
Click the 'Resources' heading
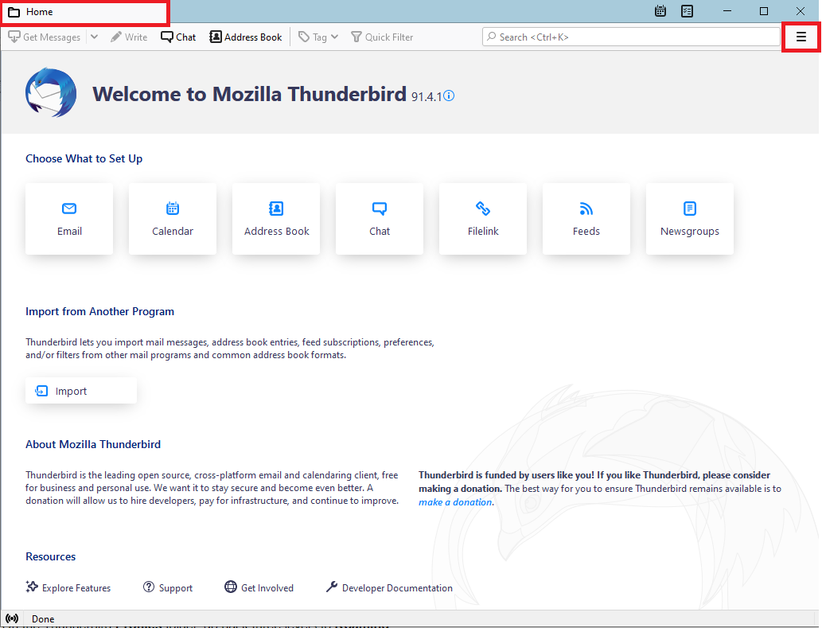tap(50, 556)
